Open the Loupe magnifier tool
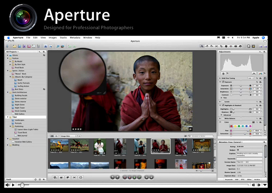 (249, 46)
